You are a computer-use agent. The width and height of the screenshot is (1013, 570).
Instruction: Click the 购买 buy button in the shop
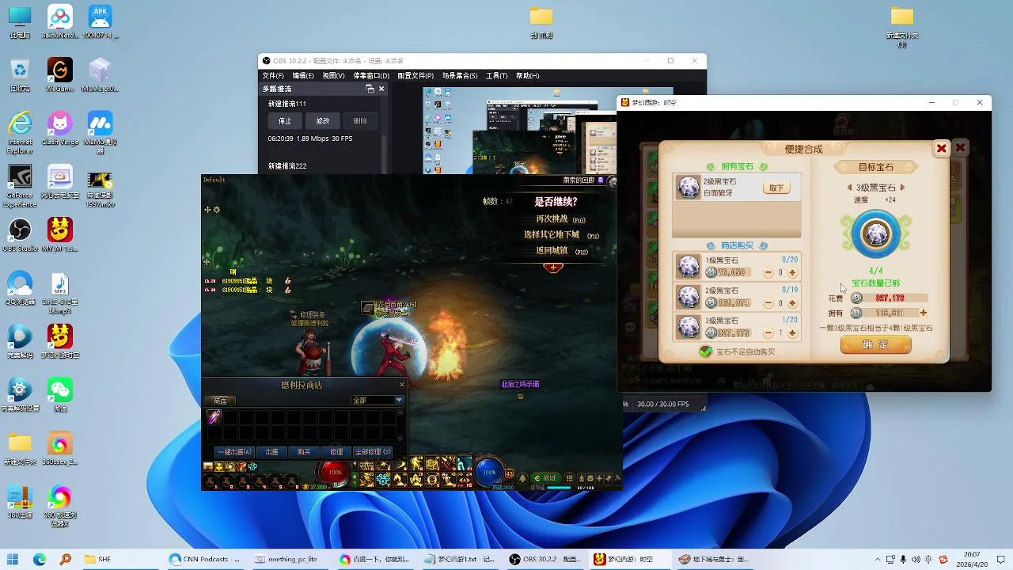pos(304,452)
